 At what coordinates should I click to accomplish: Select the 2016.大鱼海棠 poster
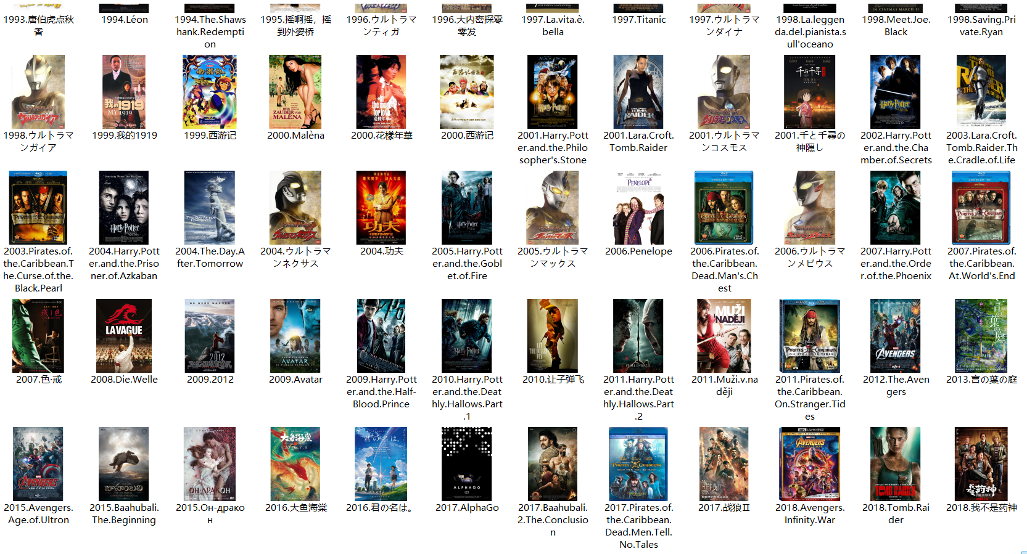pyautogui.click(x=295, y=463)
